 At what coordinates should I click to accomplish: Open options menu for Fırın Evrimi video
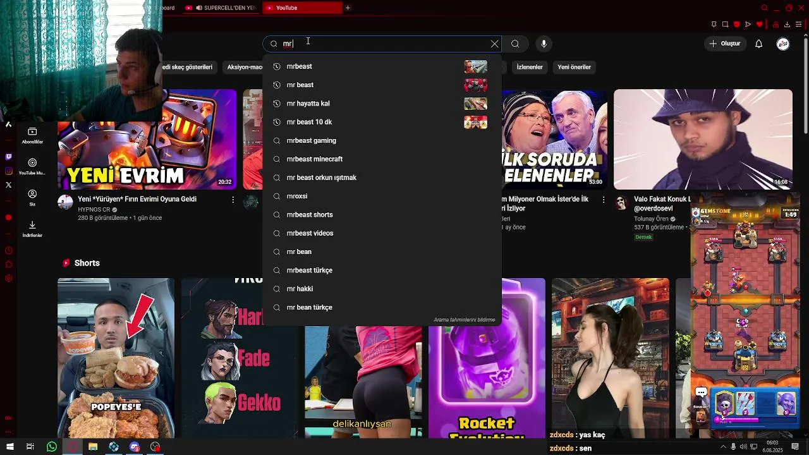tap(233, 200)
